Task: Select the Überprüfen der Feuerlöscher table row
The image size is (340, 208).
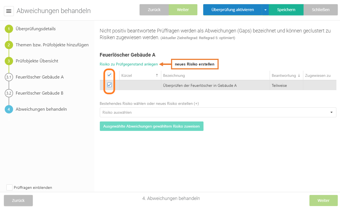Action: click(x=200, y=85)
